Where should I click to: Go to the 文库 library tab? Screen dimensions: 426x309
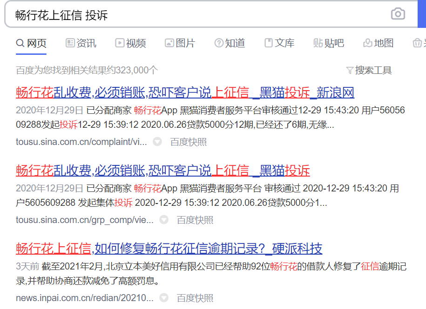[x=279, y=43]
